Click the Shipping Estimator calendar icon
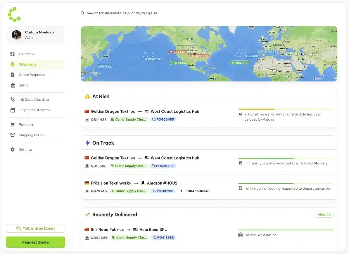The height and width of the screenshot is (254, 349). click(x=13, y=110)
